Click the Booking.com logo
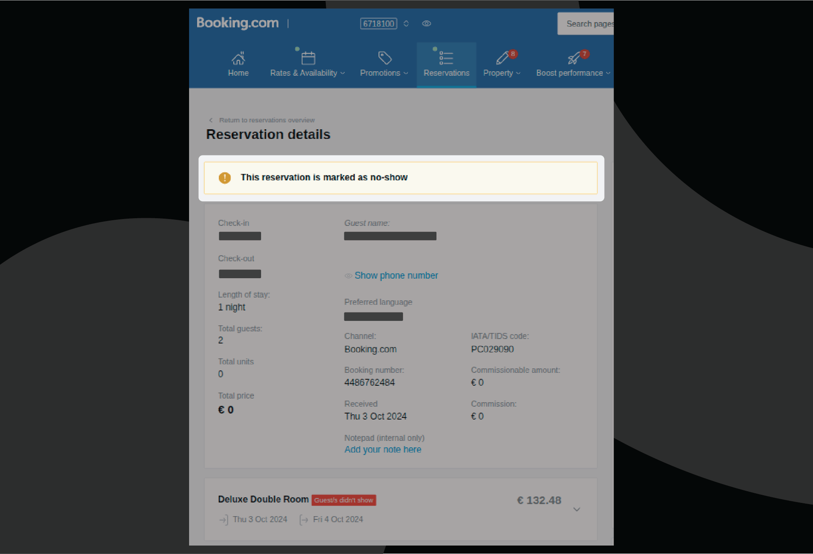This screenshot has width=813, height=554. 237,23
